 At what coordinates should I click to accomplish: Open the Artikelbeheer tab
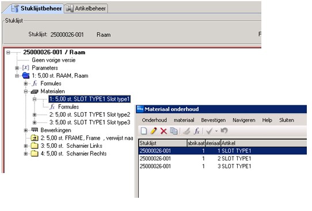pyautogui.click(x=86, y=9)
